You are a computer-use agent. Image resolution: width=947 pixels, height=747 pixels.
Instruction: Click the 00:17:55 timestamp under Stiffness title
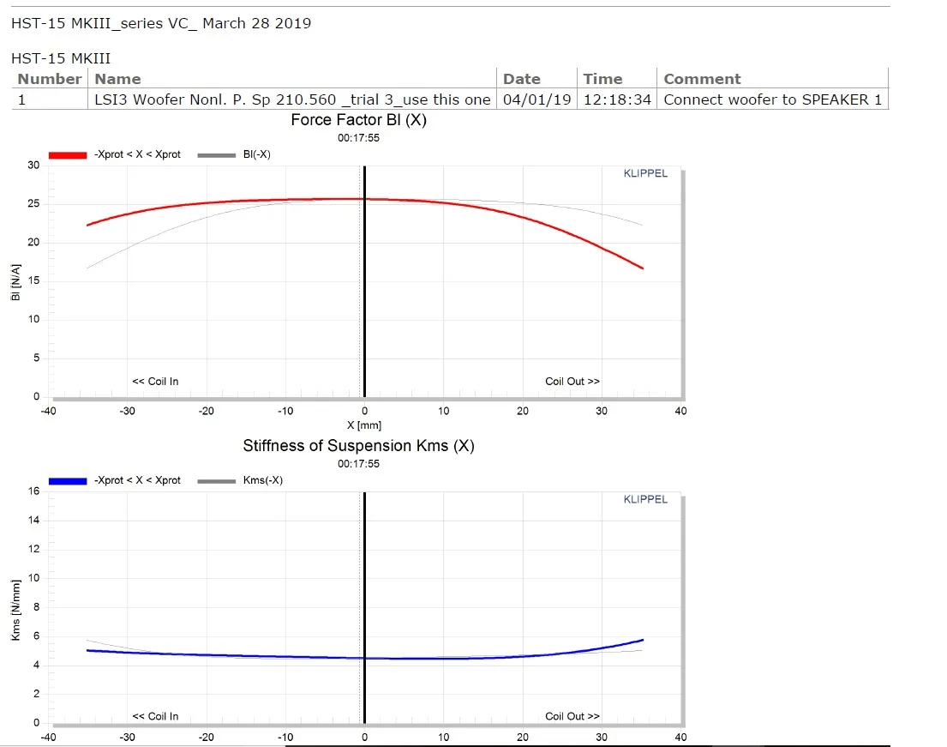pyautogui.click(x=359, y=463)
